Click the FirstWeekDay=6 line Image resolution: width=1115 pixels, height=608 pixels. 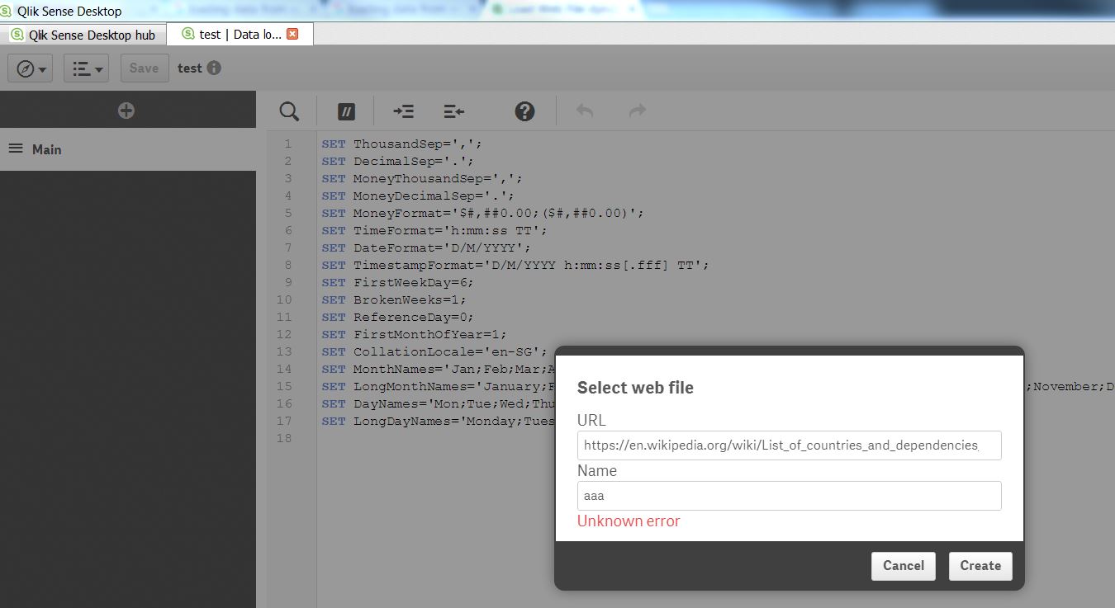(398, 282)
